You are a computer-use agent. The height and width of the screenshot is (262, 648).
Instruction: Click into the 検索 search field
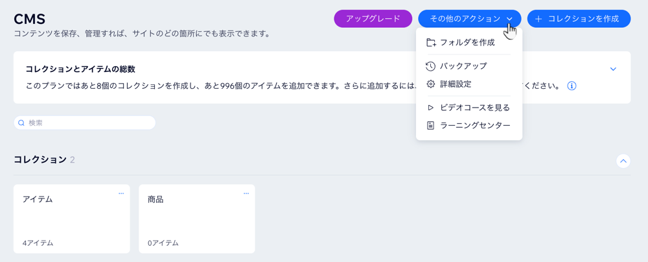(85, 123)
